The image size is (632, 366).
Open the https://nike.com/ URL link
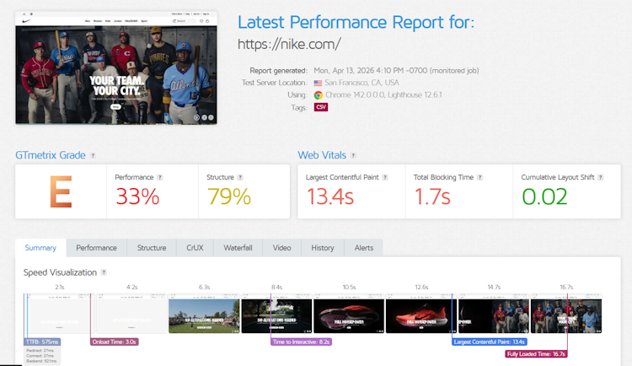(289, 44)
